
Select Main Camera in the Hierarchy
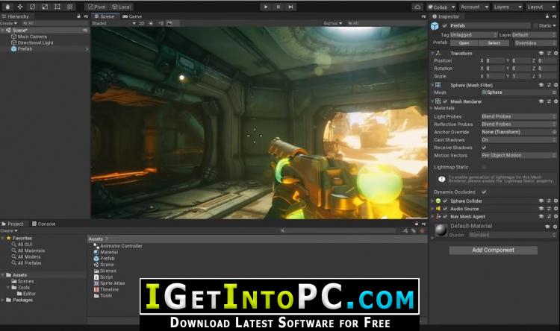(32, 37)
